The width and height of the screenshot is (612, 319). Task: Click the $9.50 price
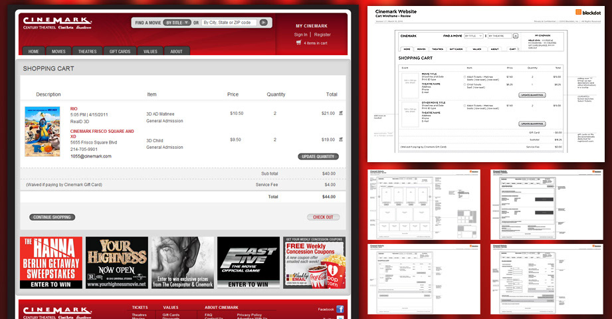pyautogui.click(x=235, y=140)
